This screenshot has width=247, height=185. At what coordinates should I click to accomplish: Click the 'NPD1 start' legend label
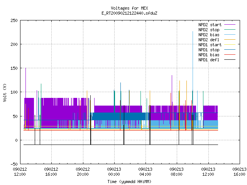click(x=210, y=45)
